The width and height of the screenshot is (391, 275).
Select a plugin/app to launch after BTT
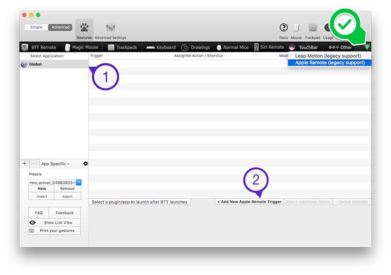(x=139, y=202)
